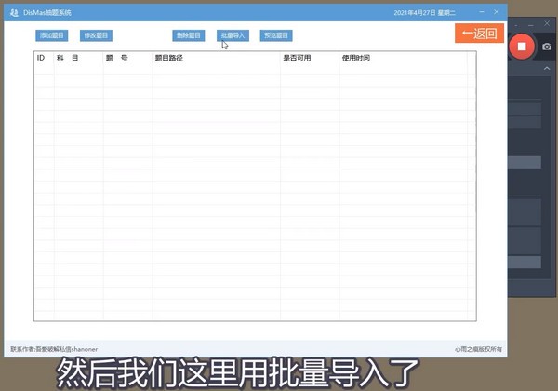
Task: Open the 预览题目 preview
Action: (276, 35)
